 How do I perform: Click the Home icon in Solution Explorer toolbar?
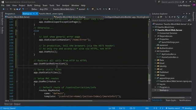(x=158, y=17)
